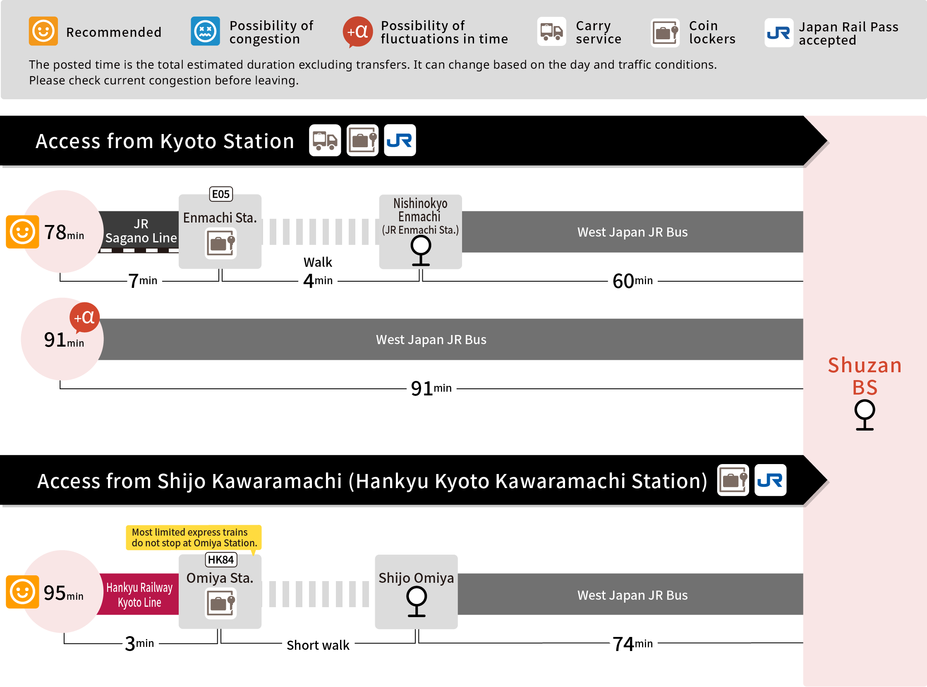
Task: Click the 'Walk 4min' label
Action: pyautogui.click(x=318, y=273)
